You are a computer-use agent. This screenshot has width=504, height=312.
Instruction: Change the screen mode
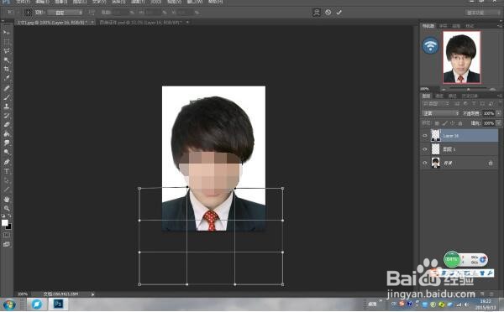pyautogui.click(x=7, y=245)
